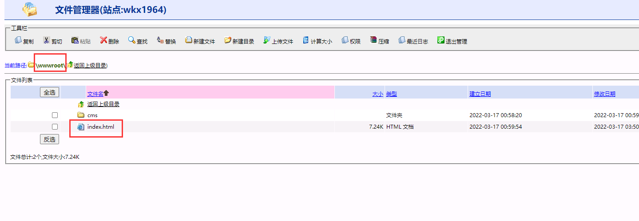This screenshot has width=639, height=221.
Task: Click the 压缩 (compress) archive icon
Action: [373, 40]
